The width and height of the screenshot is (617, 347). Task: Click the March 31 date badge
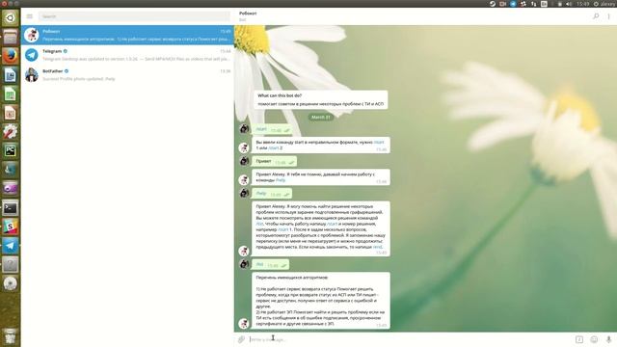tap(321, 118)
